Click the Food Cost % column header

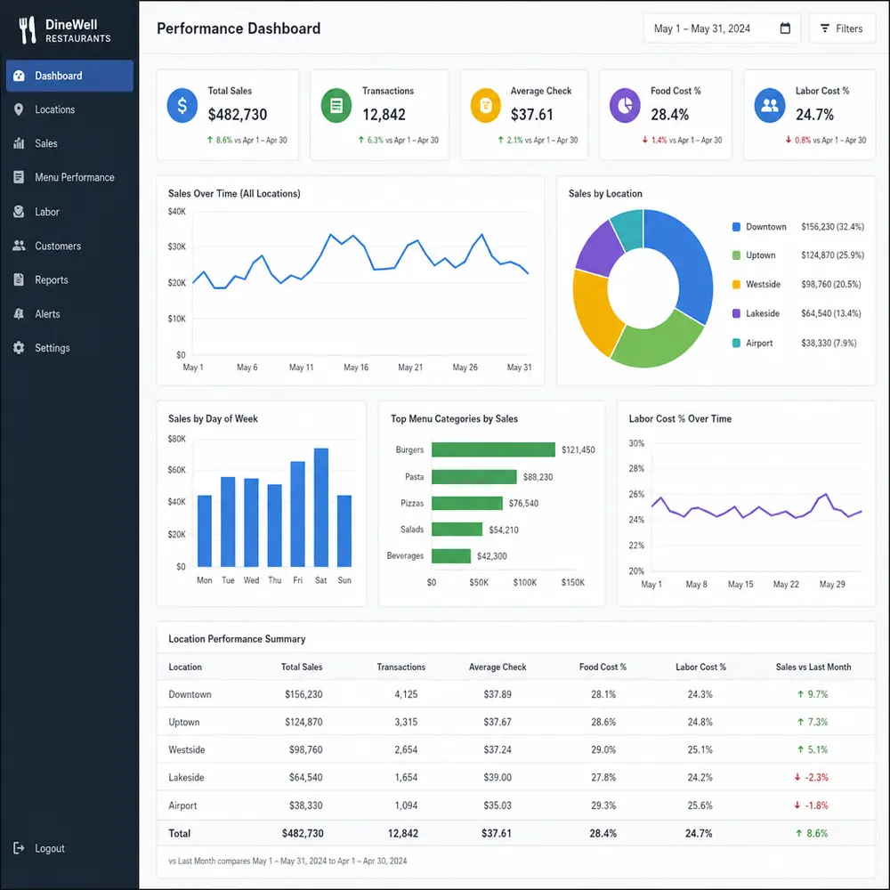pos(603,667)
